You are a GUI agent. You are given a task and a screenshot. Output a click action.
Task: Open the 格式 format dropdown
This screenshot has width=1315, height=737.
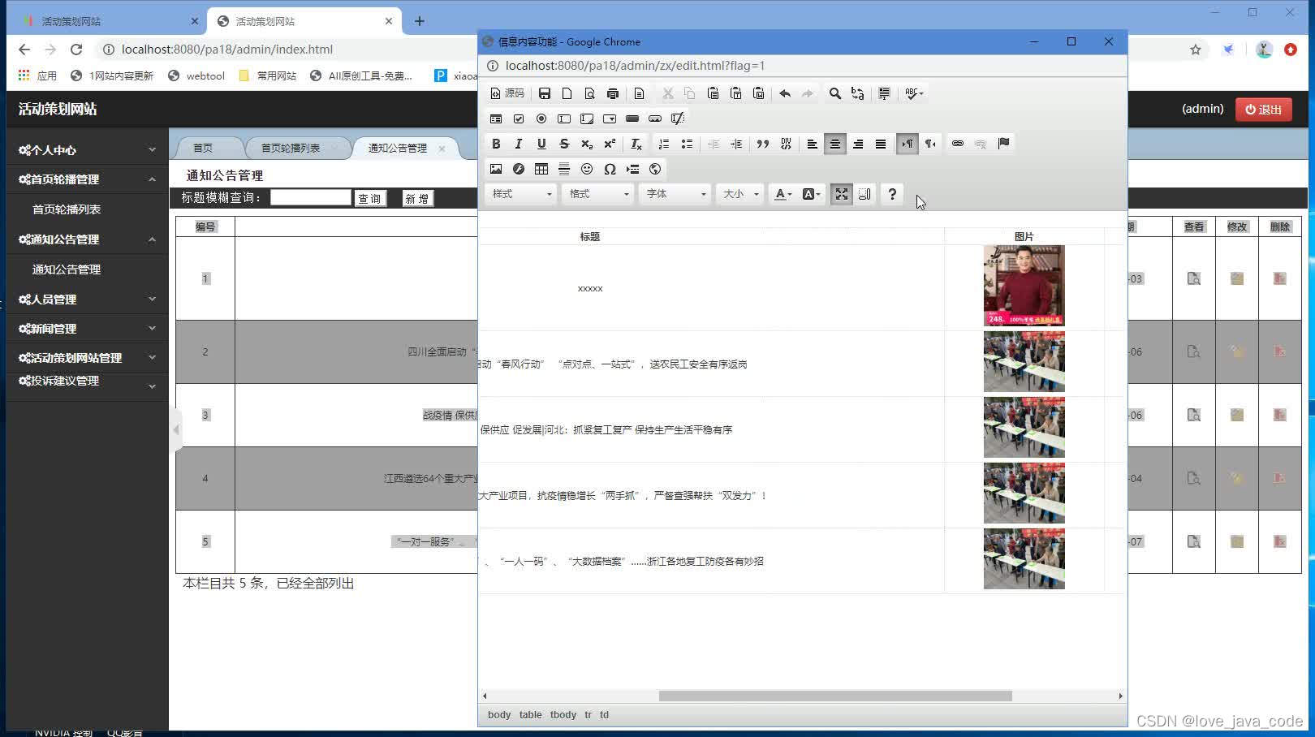coord(597,194)
